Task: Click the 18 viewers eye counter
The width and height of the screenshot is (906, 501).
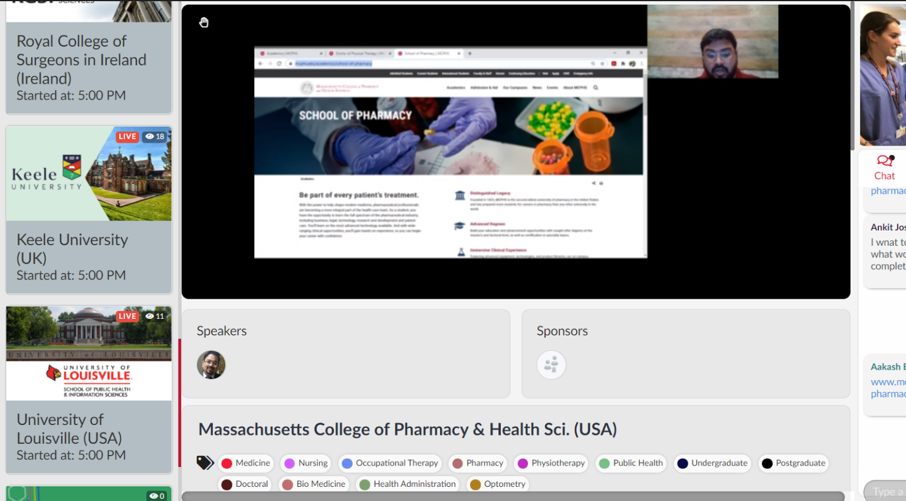Action: [155, 136]
